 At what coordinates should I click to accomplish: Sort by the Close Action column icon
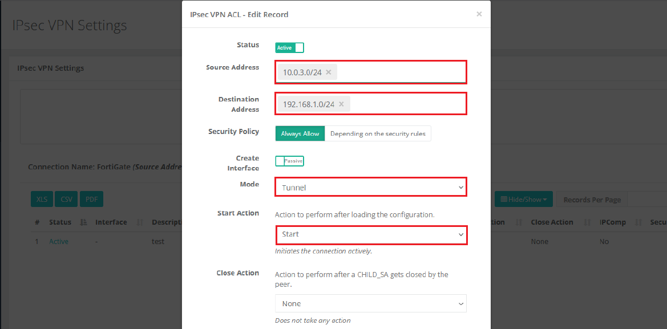click(588, 222)
